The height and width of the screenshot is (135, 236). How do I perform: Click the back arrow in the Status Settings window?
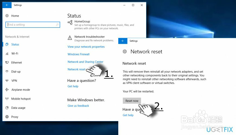(x=7, y=5)
